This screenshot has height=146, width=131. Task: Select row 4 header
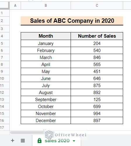point(5,36)
